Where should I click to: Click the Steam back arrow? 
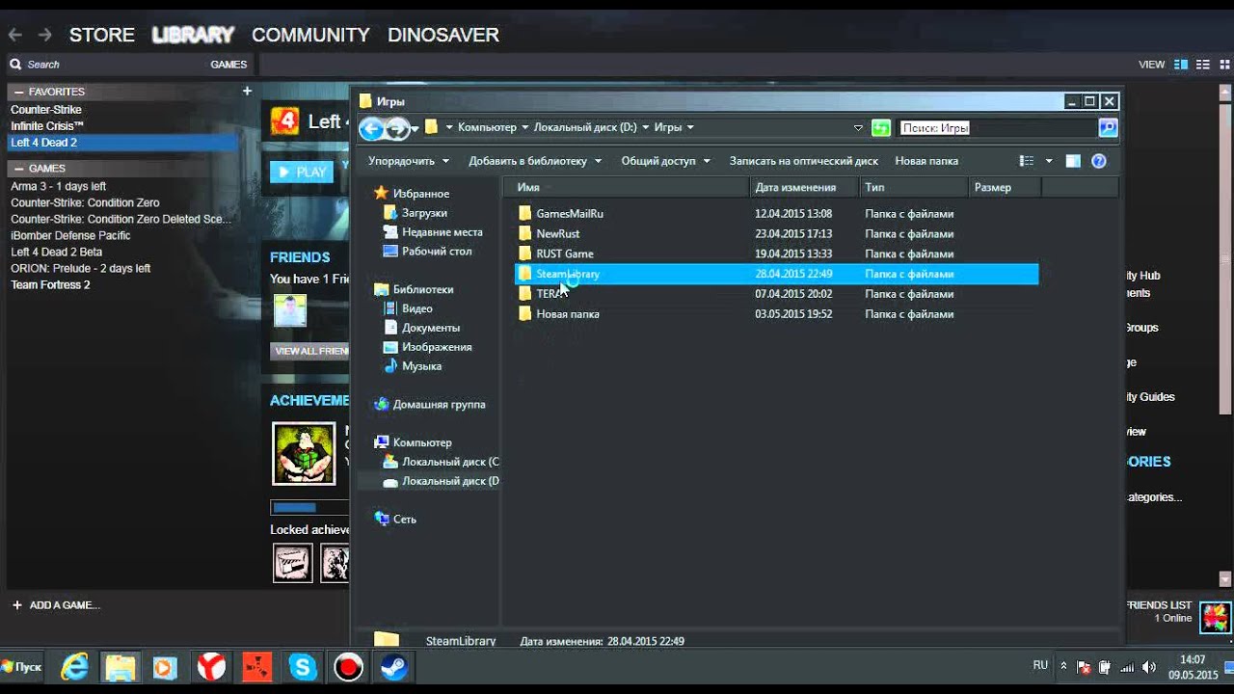coord(14,35)
